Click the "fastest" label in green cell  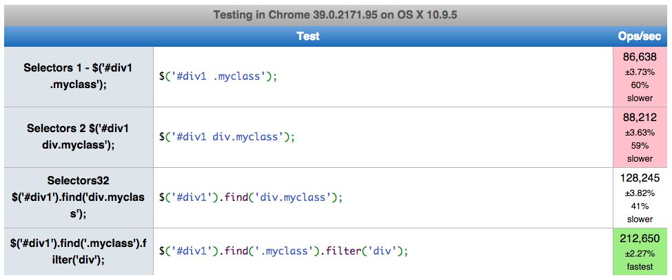(640, 267)
